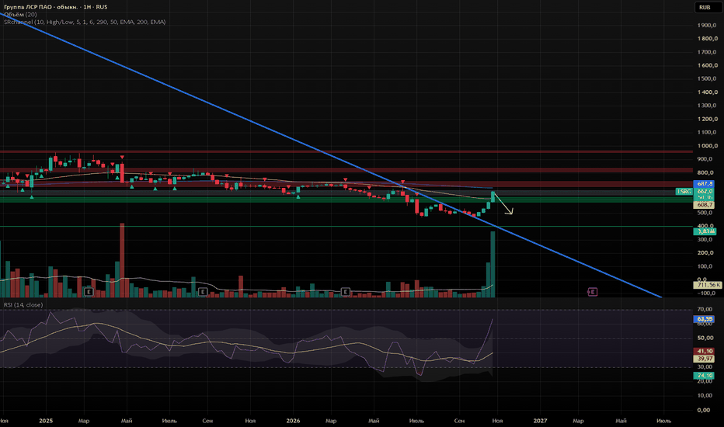Select the LSRG ticker price label
This screenshot has height=427, width=724.
click(684, 191)
